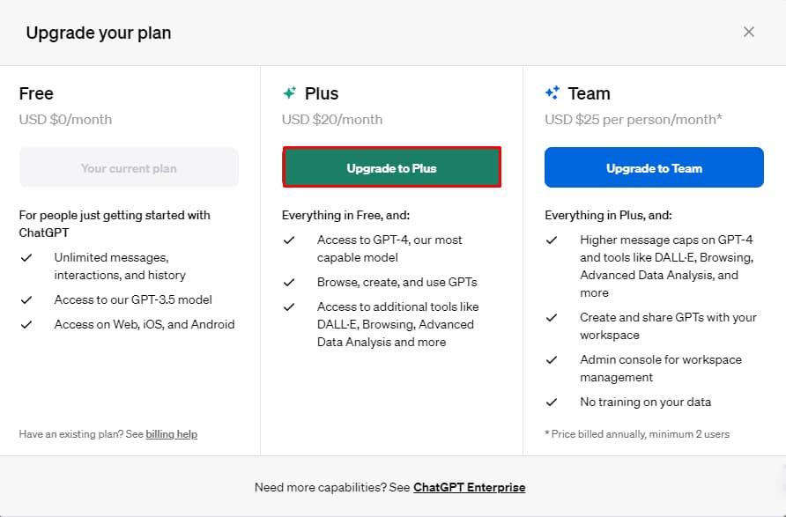Click the disabled Your current plan button

point(129,167)
